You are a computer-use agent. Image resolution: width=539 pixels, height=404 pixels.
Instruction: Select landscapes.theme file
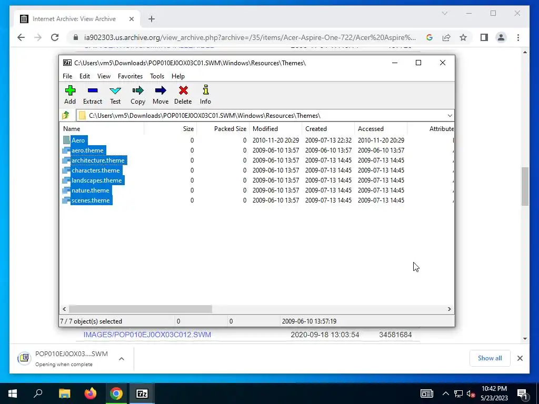[97, 180]
